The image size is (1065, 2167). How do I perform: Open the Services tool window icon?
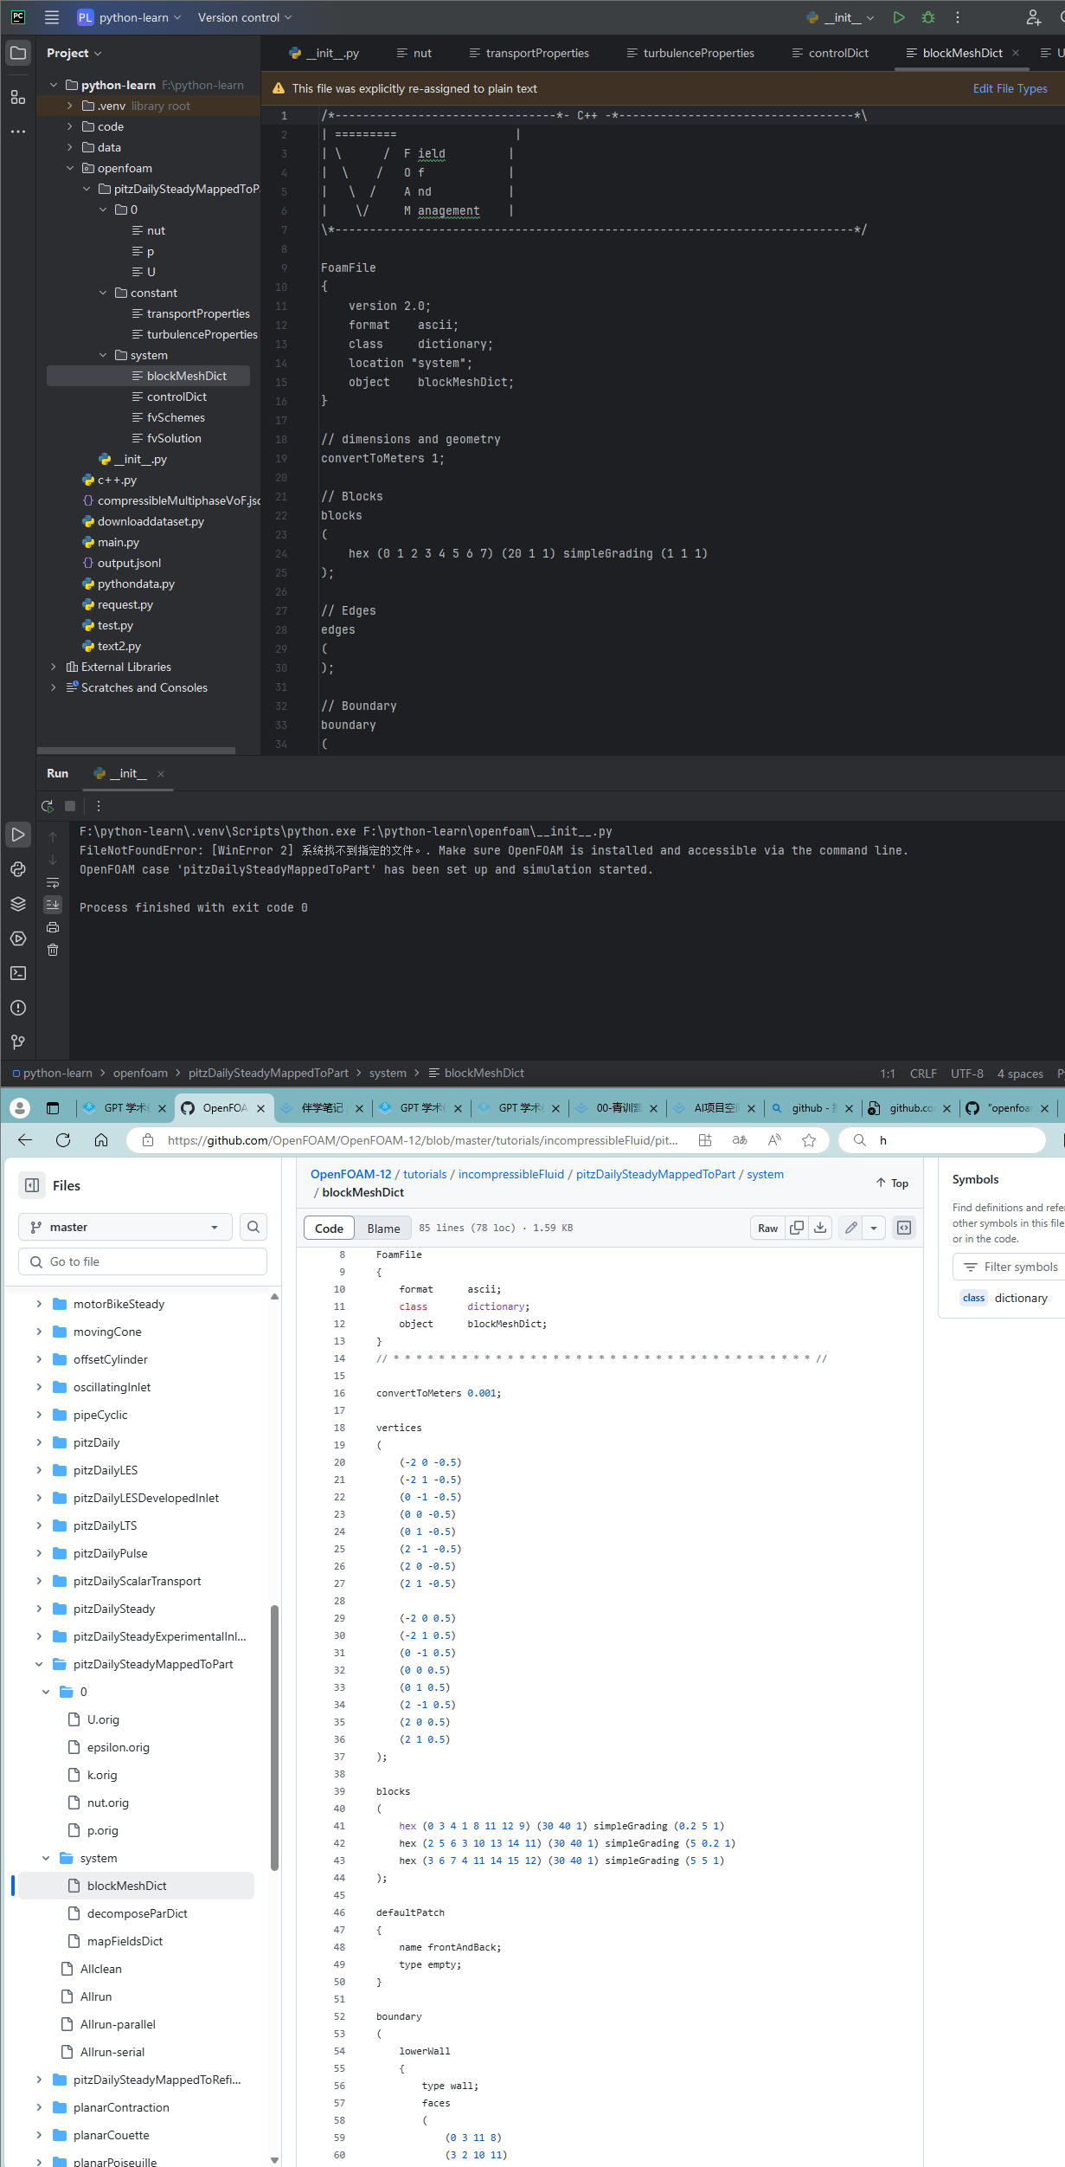[18, 938]
